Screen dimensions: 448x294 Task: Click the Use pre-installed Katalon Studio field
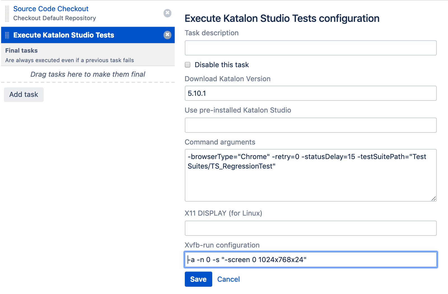click(311, 125)
